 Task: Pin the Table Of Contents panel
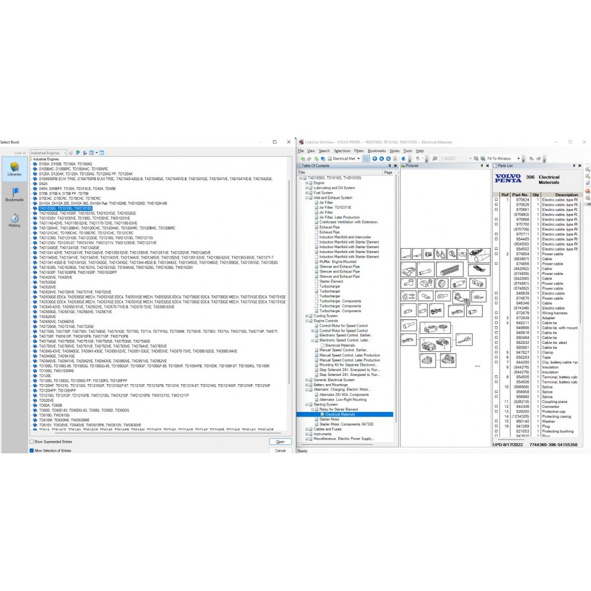pyautogui.click(x=389, y=166)
